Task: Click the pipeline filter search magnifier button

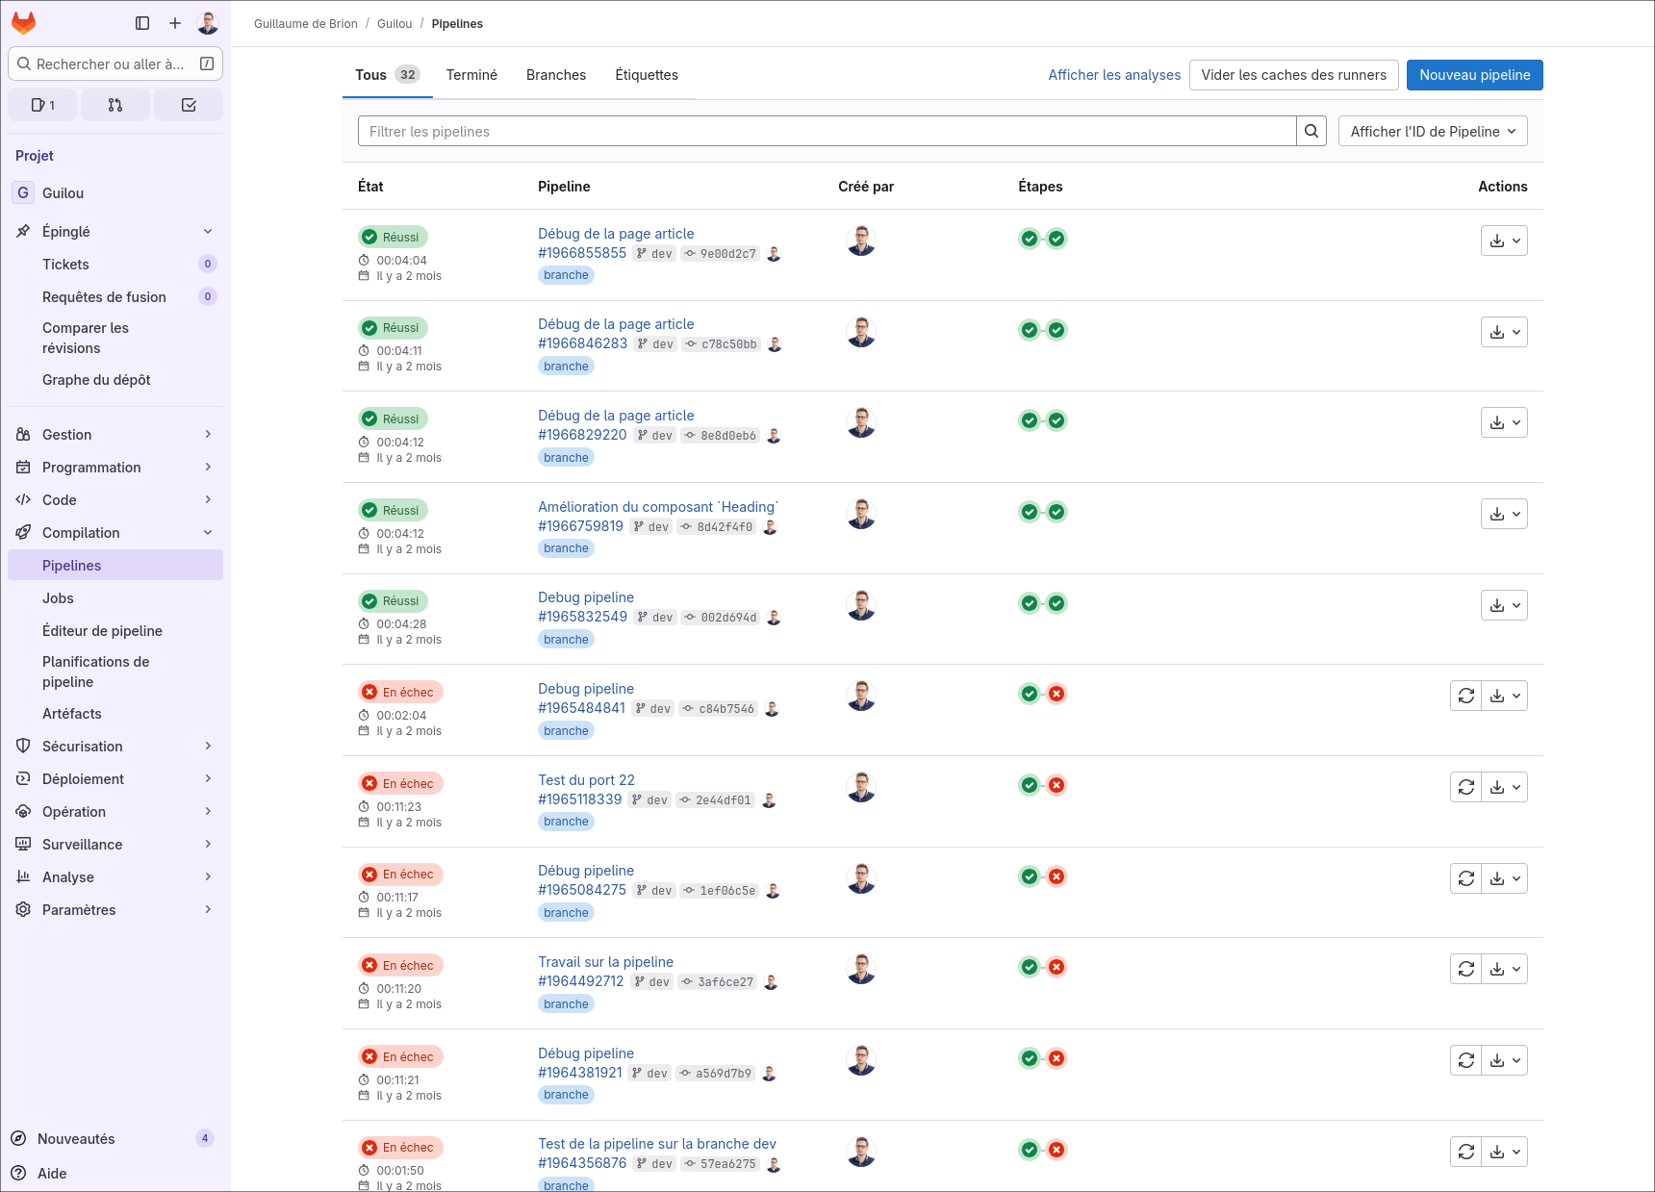Action: point(1311,132)
